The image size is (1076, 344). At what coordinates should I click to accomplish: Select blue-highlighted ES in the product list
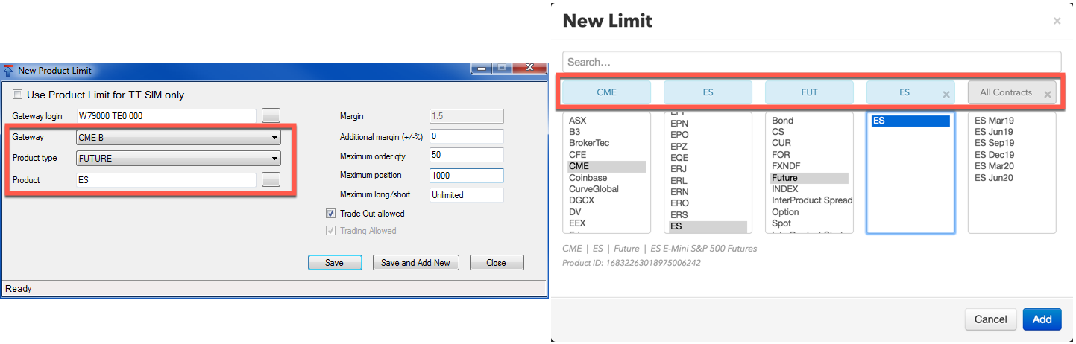coord(910,121)
